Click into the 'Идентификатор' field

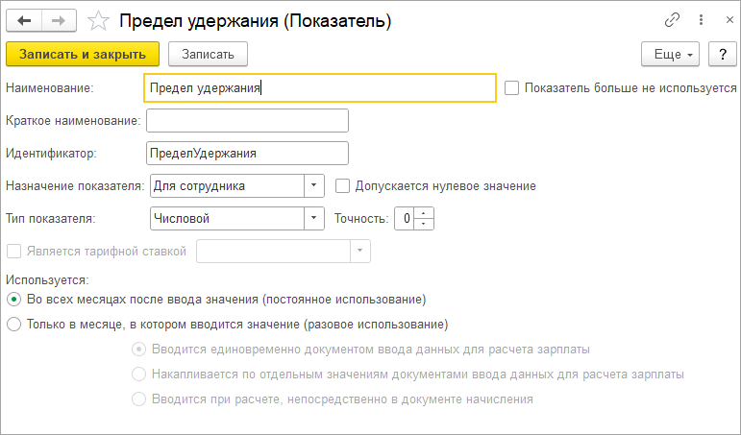(247, 153)
